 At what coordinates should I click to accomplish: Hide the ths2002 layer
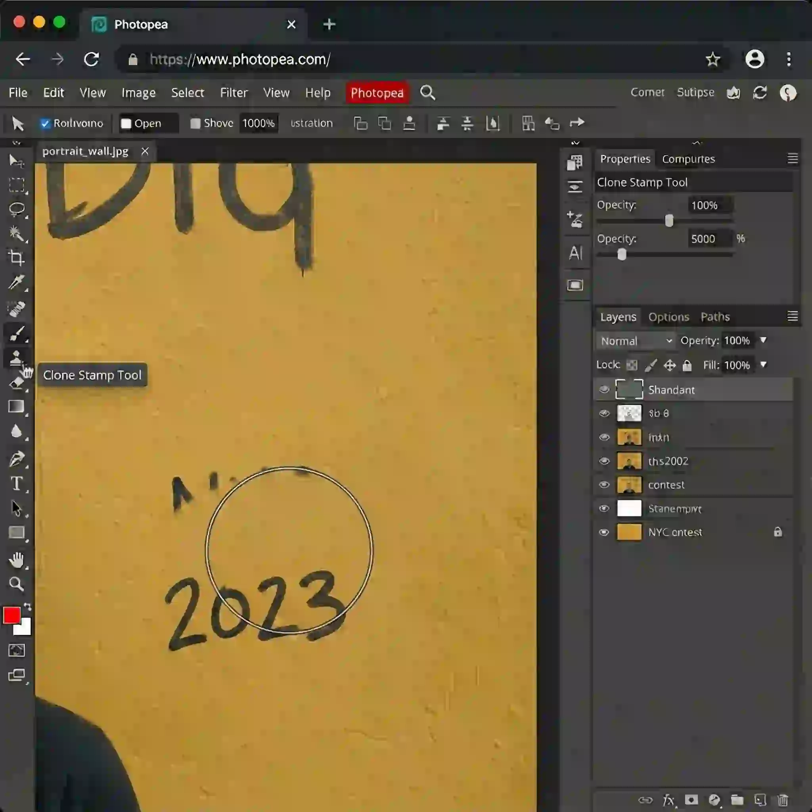point(604,461)
